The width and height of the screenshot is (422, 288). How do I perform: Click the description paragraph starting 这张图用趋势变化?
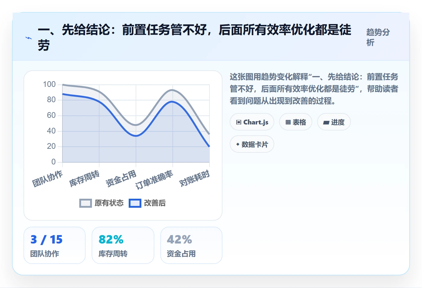click(314, 89)
